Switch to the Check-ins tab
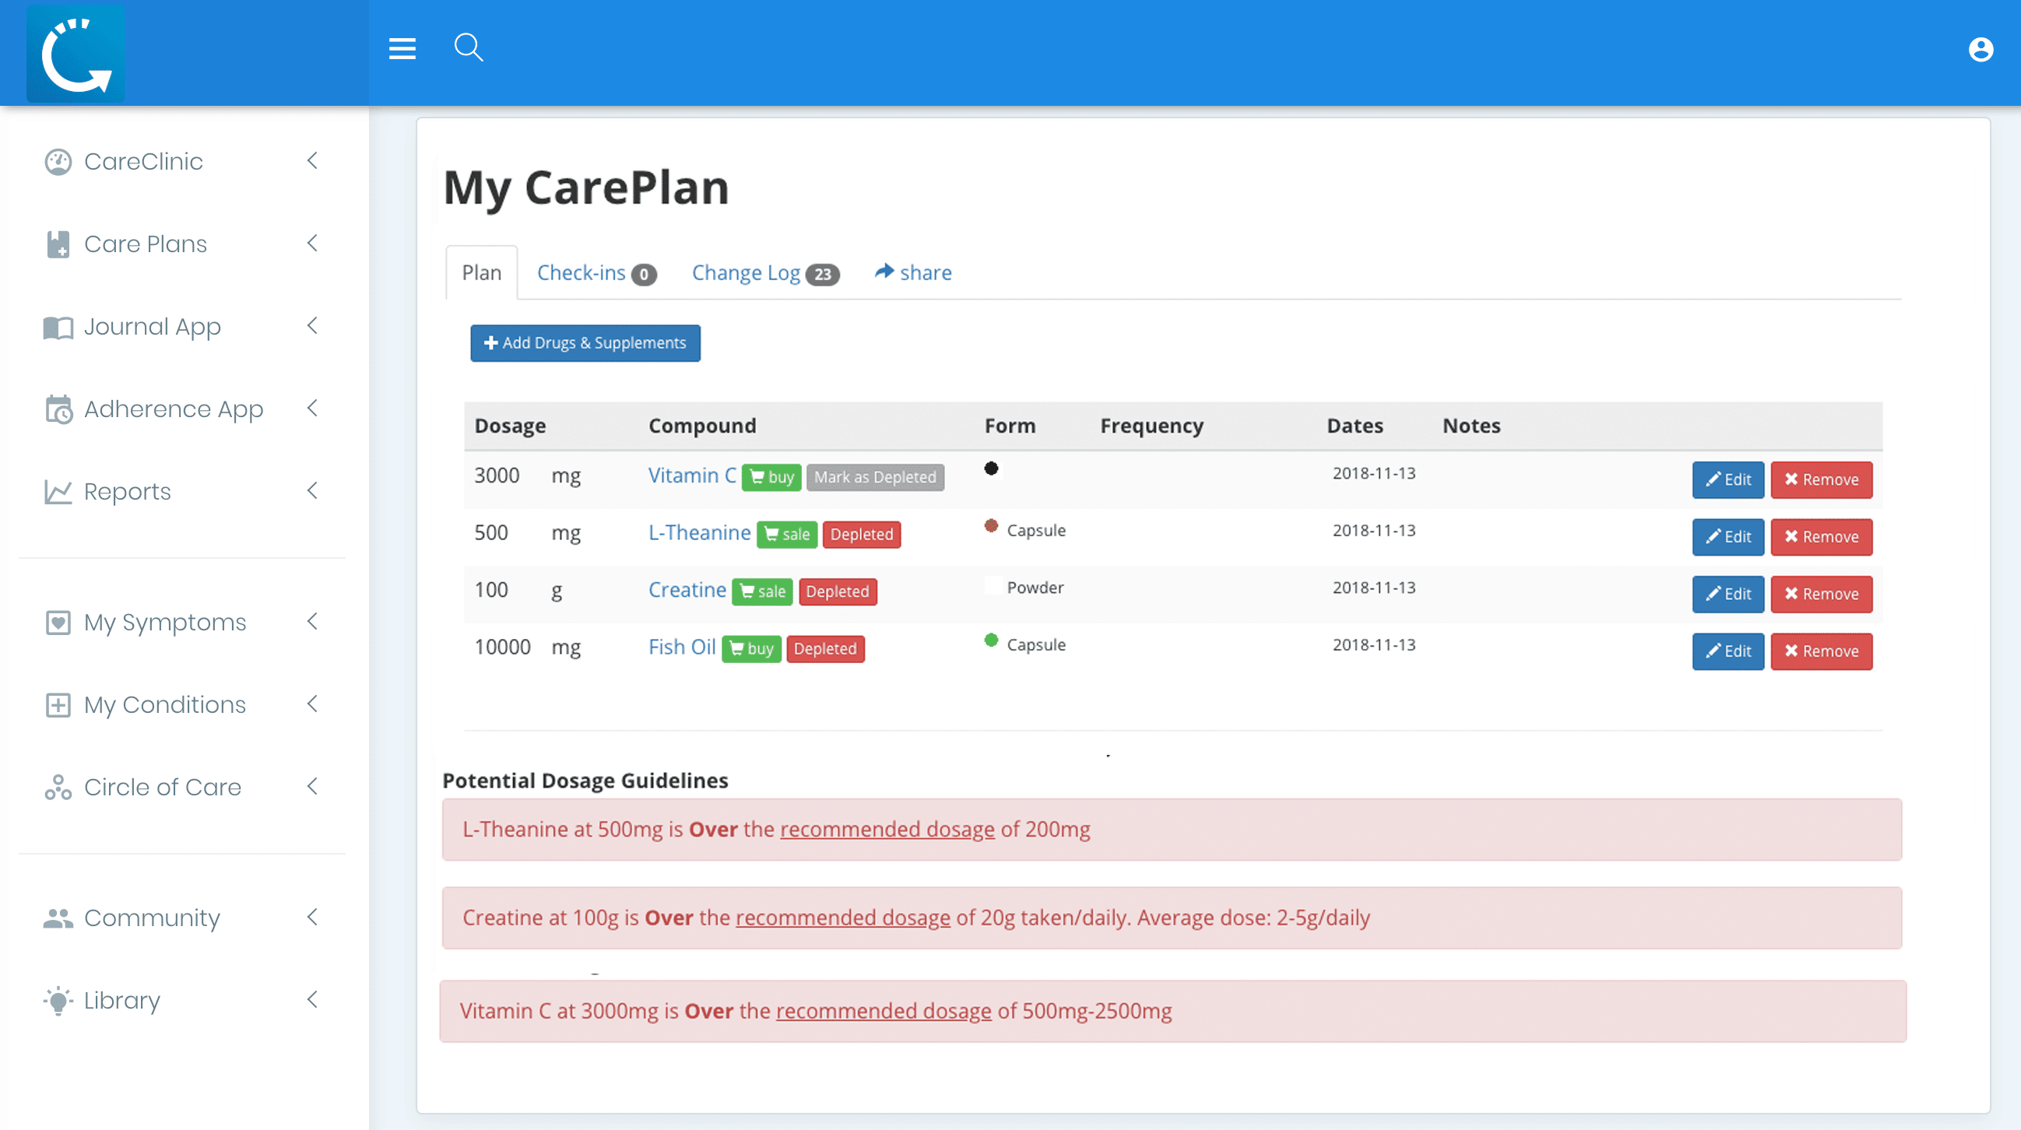The height and width of the screenshot is (1130, 2021). [x=581, y=272]
